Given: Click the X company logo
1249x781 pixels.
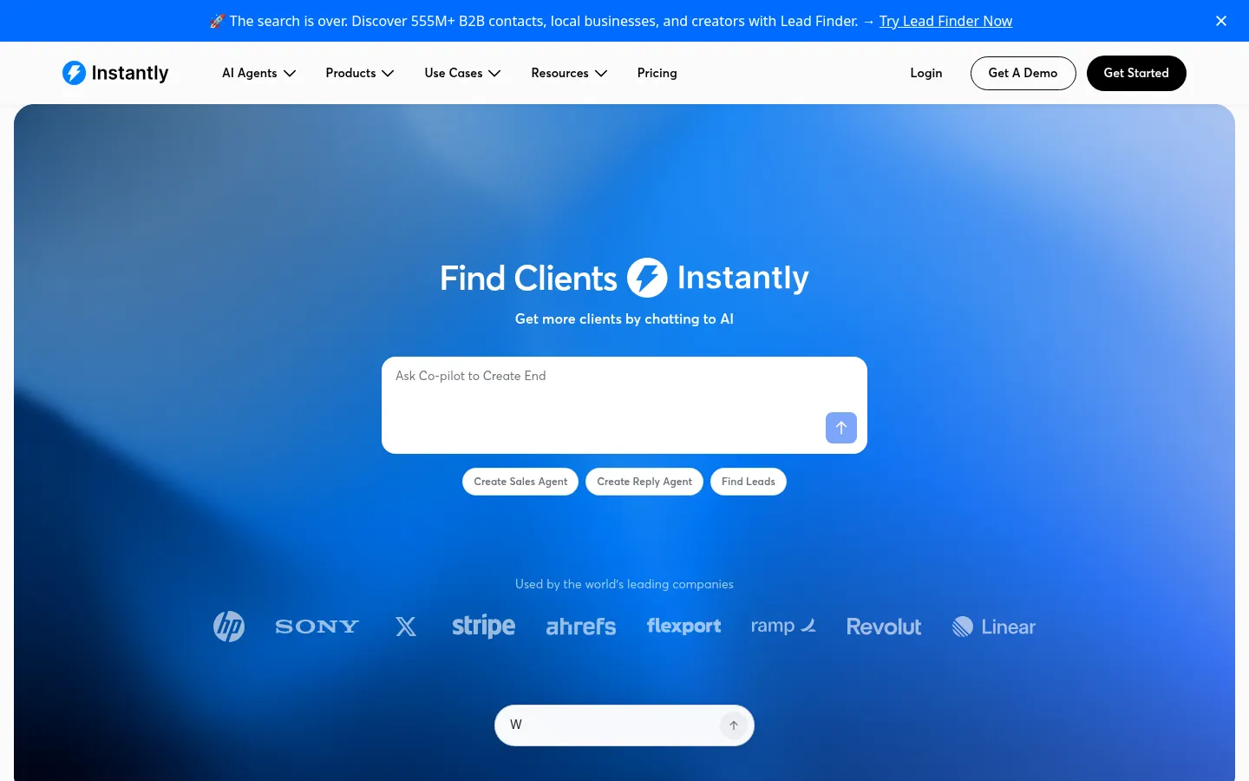Looking at the screenshot, I should pos(406,627).
